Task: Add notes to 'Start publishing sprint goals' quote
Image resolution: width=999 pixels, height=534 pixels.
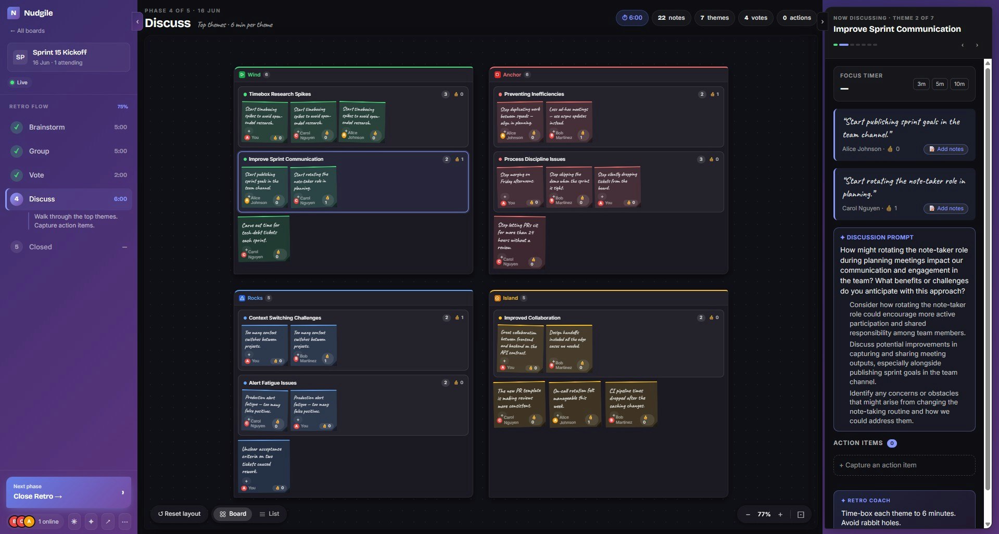Action: [x=945, y=149]
